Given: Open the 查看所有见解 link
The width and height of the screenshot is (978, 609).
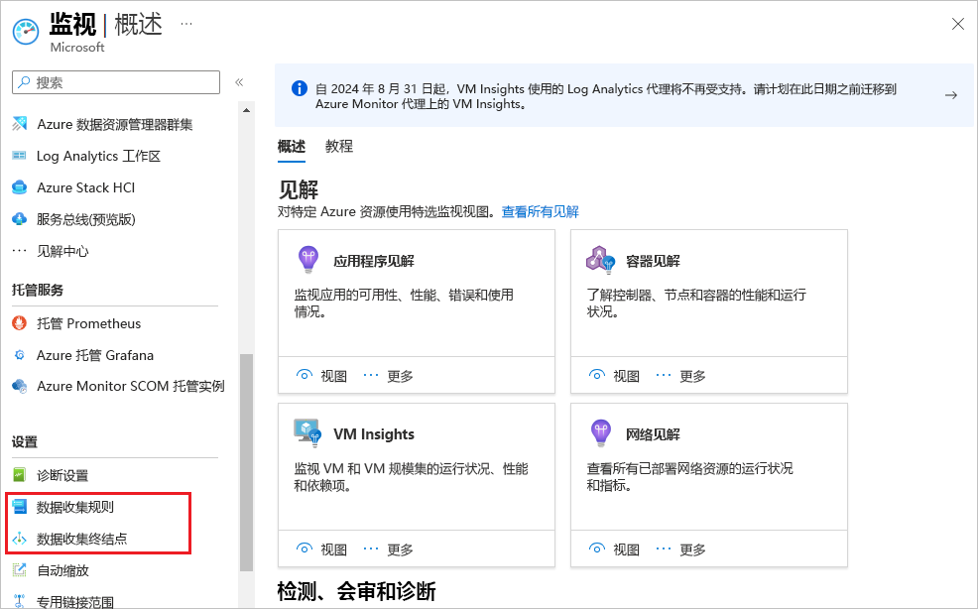Looking at the screenshot, I should click(x=541, y=212).
